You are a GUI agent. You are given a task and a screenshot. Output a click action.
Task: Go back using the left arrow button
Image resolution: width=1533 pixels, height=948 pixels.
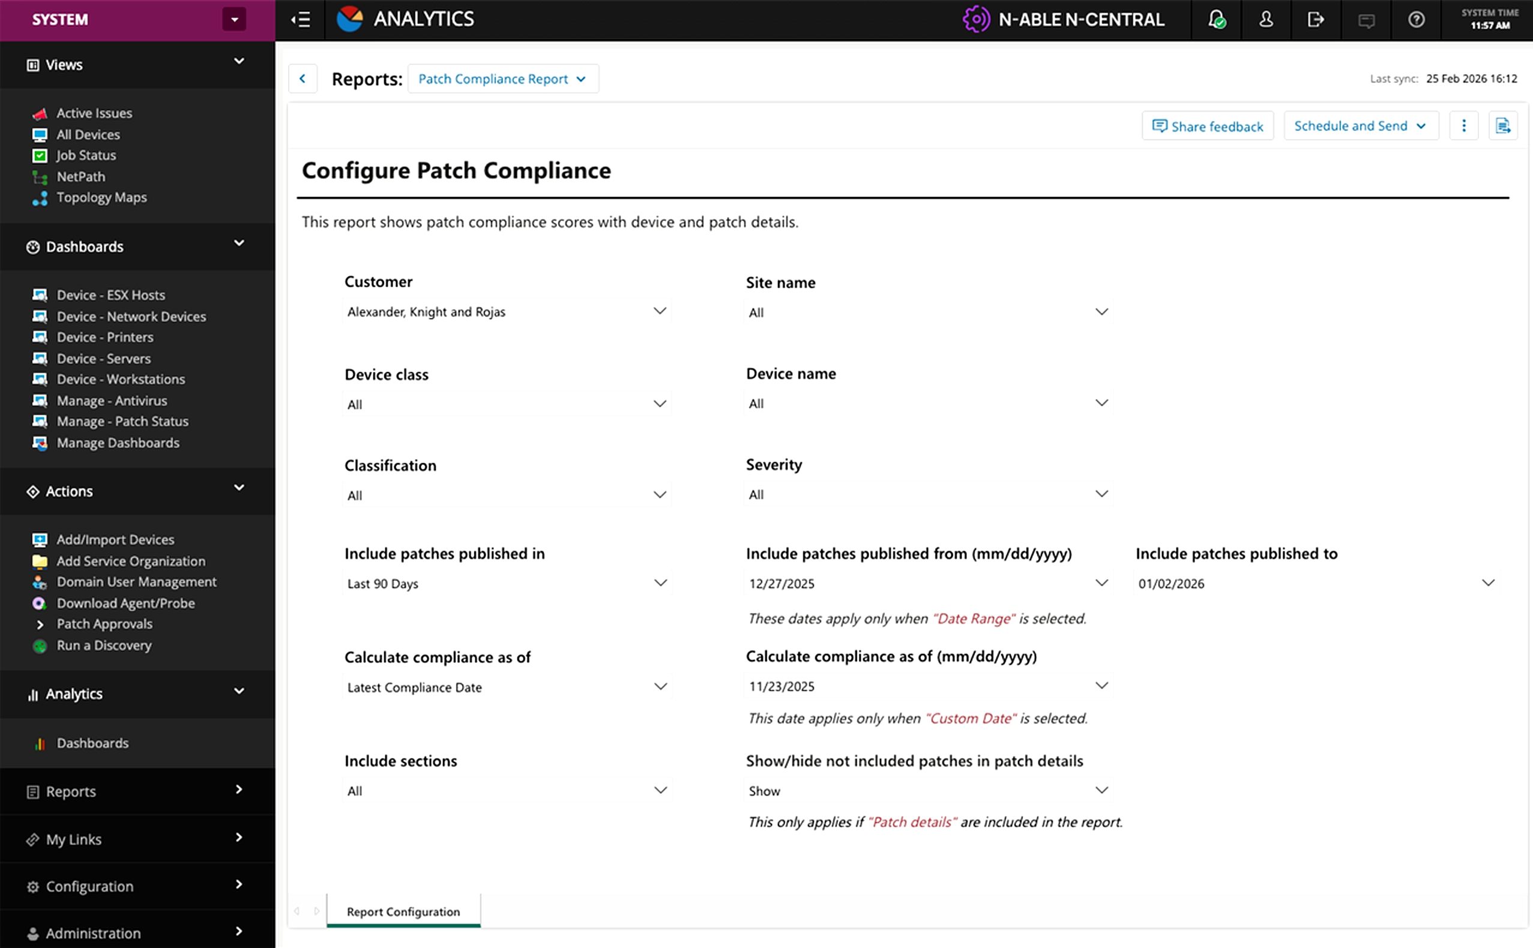pos(303,79)
